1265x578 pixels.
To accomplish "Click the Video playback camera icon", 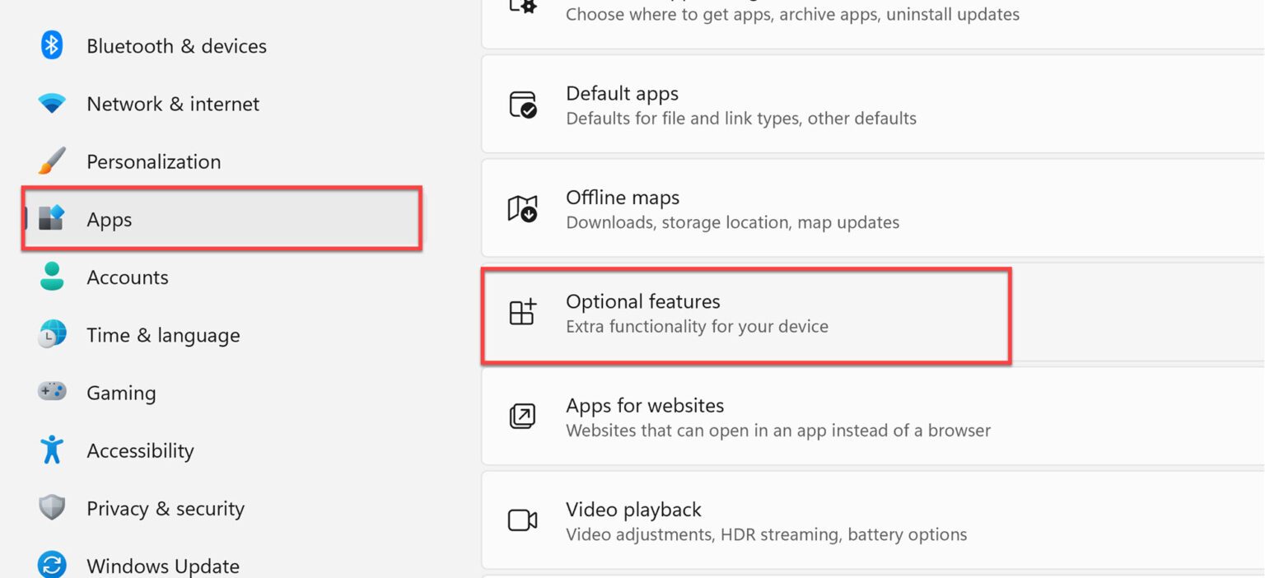I will click(523, 520).
